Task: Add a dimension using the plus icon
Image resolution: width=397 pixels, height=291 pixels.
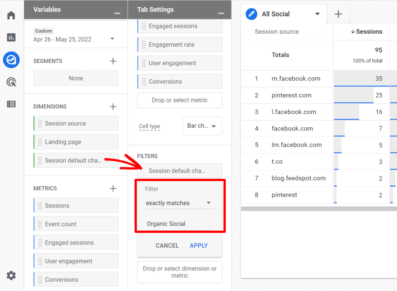Action: pyautogui.click(x=112, y=106)
